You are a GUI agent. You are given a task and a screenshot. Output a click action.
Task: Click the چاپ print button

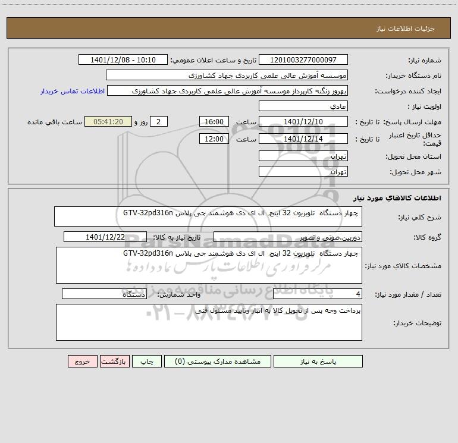pos(147,361)
